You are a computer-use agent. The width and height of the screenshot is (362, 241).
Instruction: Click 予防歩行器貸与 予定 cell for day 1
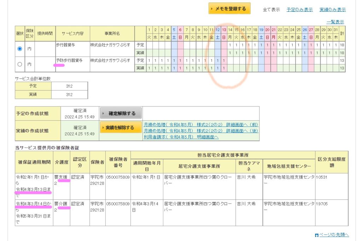pyautogui.click(x=150, y=61)
